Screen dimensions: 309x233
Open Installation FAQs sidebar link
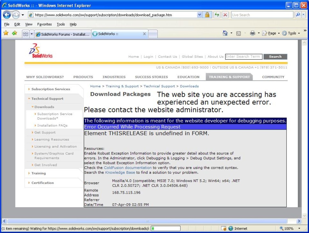click(52, 125)
